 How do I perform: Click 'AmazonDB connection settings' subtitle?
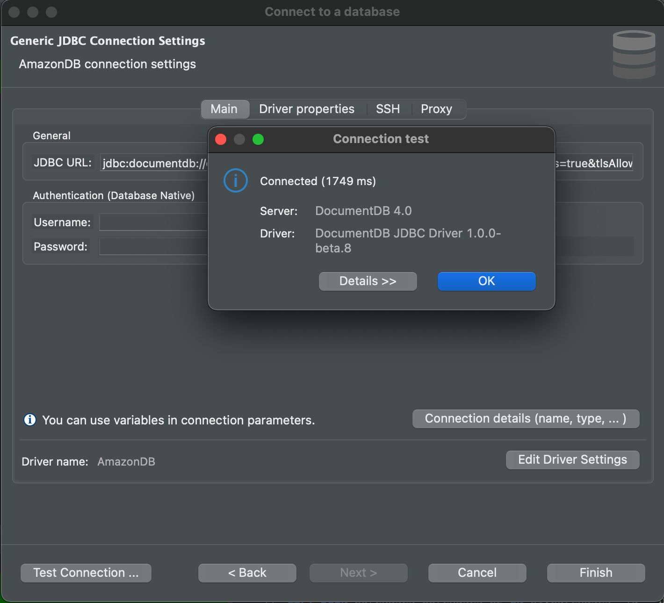(x=108, y=64)
